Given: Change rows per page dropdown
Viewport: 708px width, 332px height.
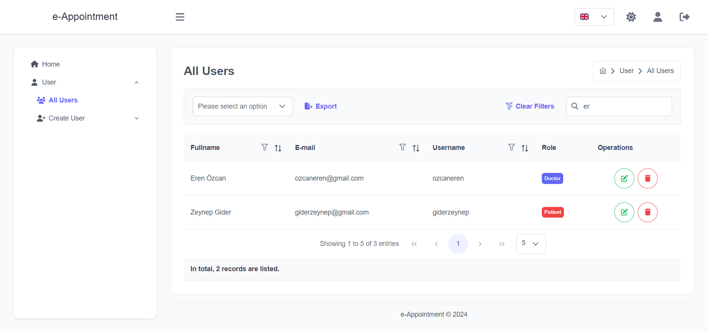Looking at the screenshot, I should (x=531, y=244).
